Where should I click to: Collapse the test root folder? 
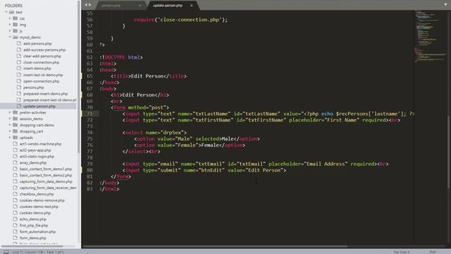pyautogui.click(x=6, y=12)
